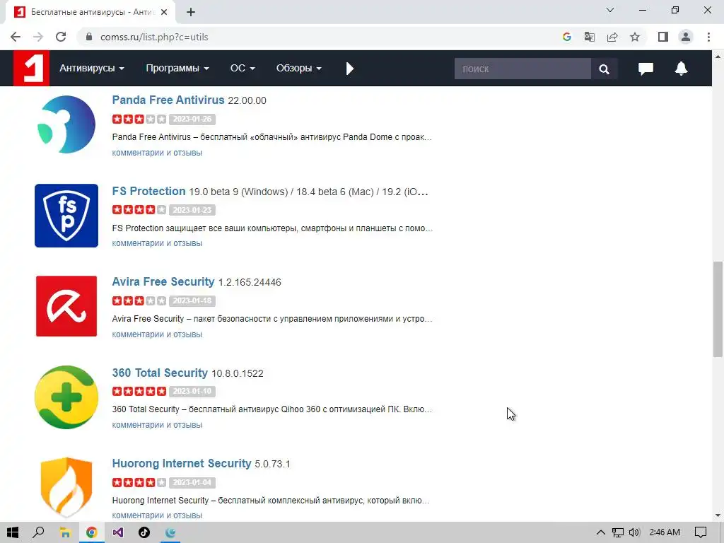Image resolution: width=724 pixels, height=543 pixels.
Task: Click the browser back arrow
Action: 16,37
